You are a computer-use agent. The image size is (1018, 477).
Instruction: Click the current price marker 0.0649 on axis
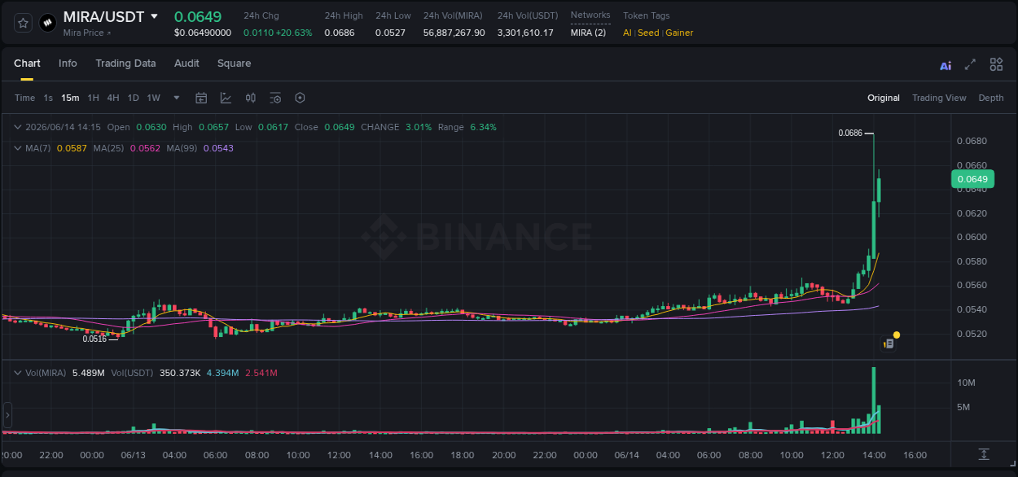tap(972, 179)
